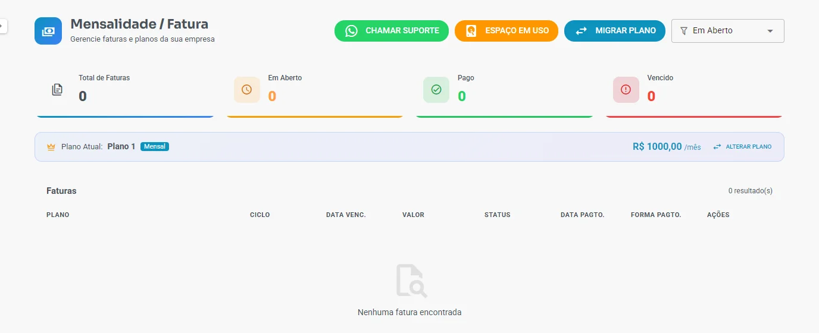819x333 pixels.
Task: Click the Total de Faturas documents icon
Action: pos(57,90)
